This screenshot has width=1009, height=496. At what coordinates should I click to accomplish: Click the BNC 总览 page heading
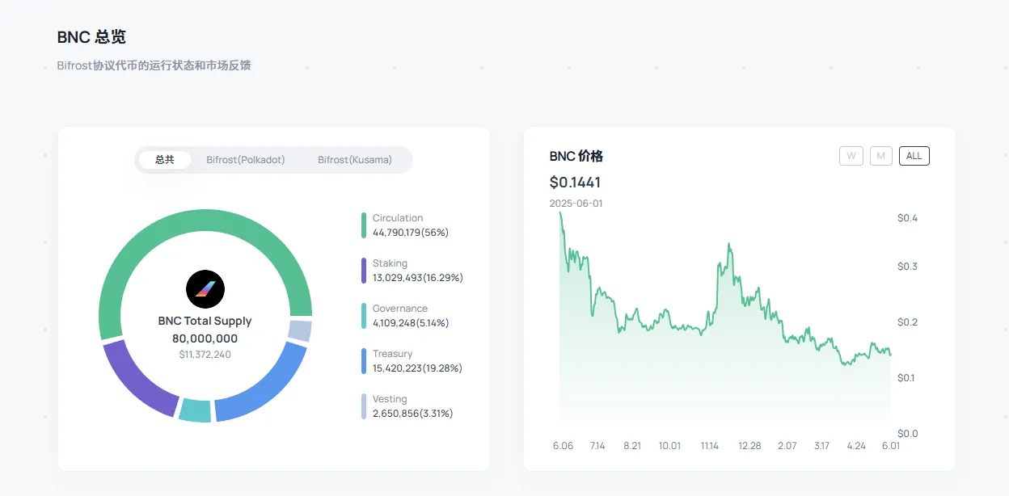click(x=91, y=37)
